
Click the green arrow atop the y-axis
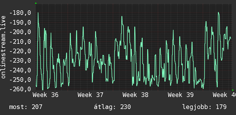coord(36,3)
